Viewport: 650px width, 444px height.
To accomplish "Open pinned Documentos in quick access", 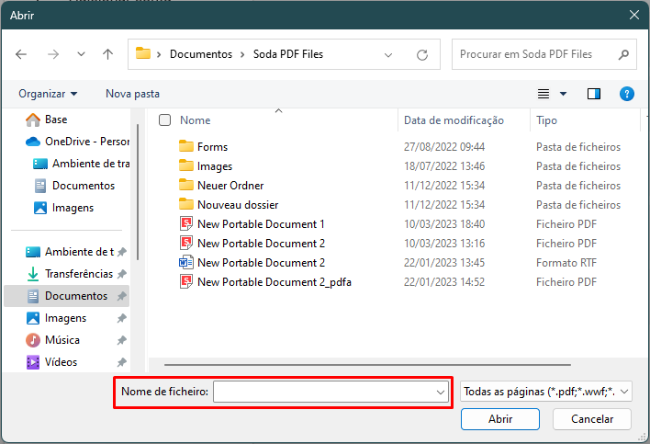I will [67, 296].
